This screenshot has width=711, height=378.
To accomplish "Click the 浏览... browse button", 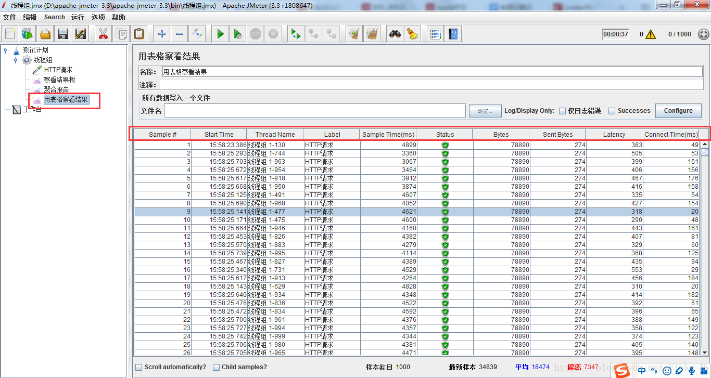I will (x=485, y=111).
